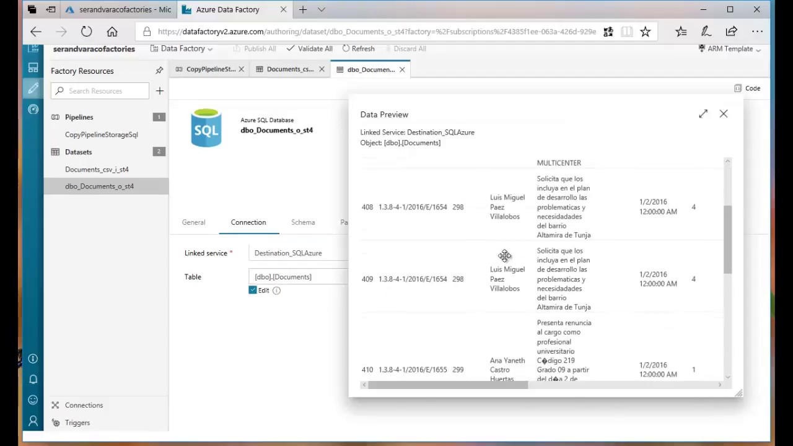This screenshot has width=793, height=446.
Task: Close the dbo_Documen tab
Action: [x=402, y=69]
